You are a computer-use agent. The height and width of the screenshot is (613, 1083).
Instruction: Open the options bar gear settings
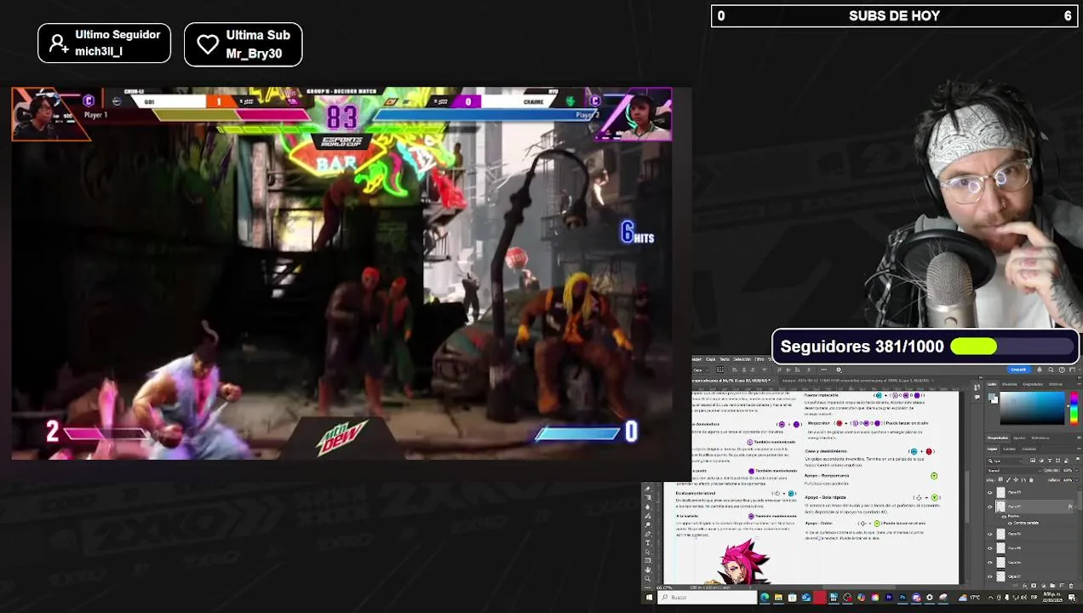pos(839,370)
